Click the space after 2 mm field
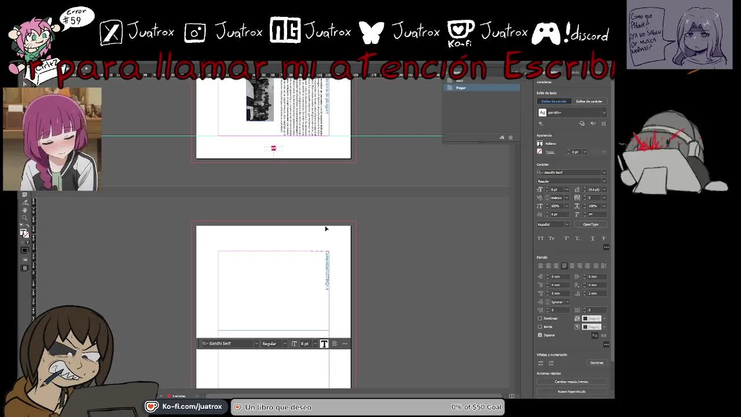The image size is (741, 417). (596, 293)
